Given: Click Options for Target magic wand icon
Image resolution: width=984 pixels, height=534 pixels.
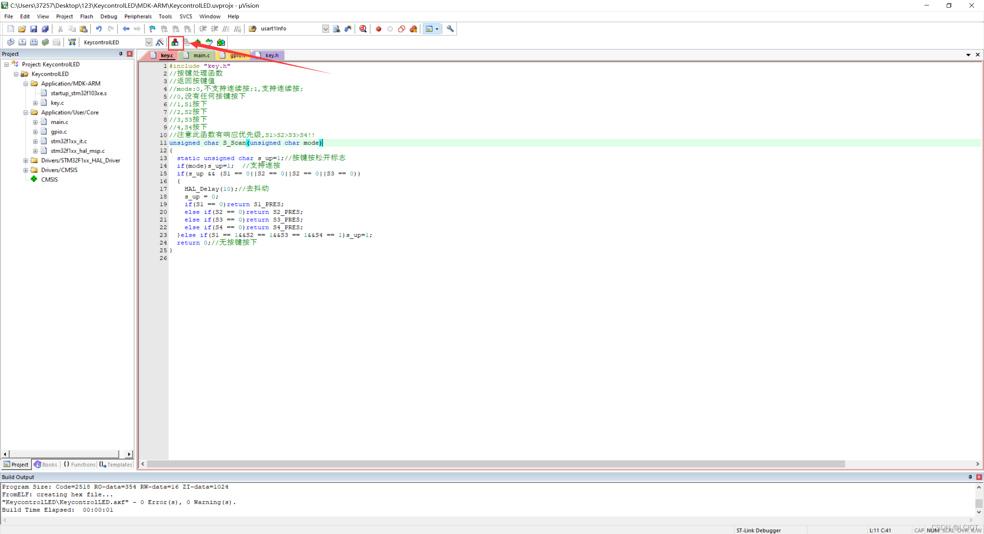Looking at the screenshot, I should coord(160,42).
